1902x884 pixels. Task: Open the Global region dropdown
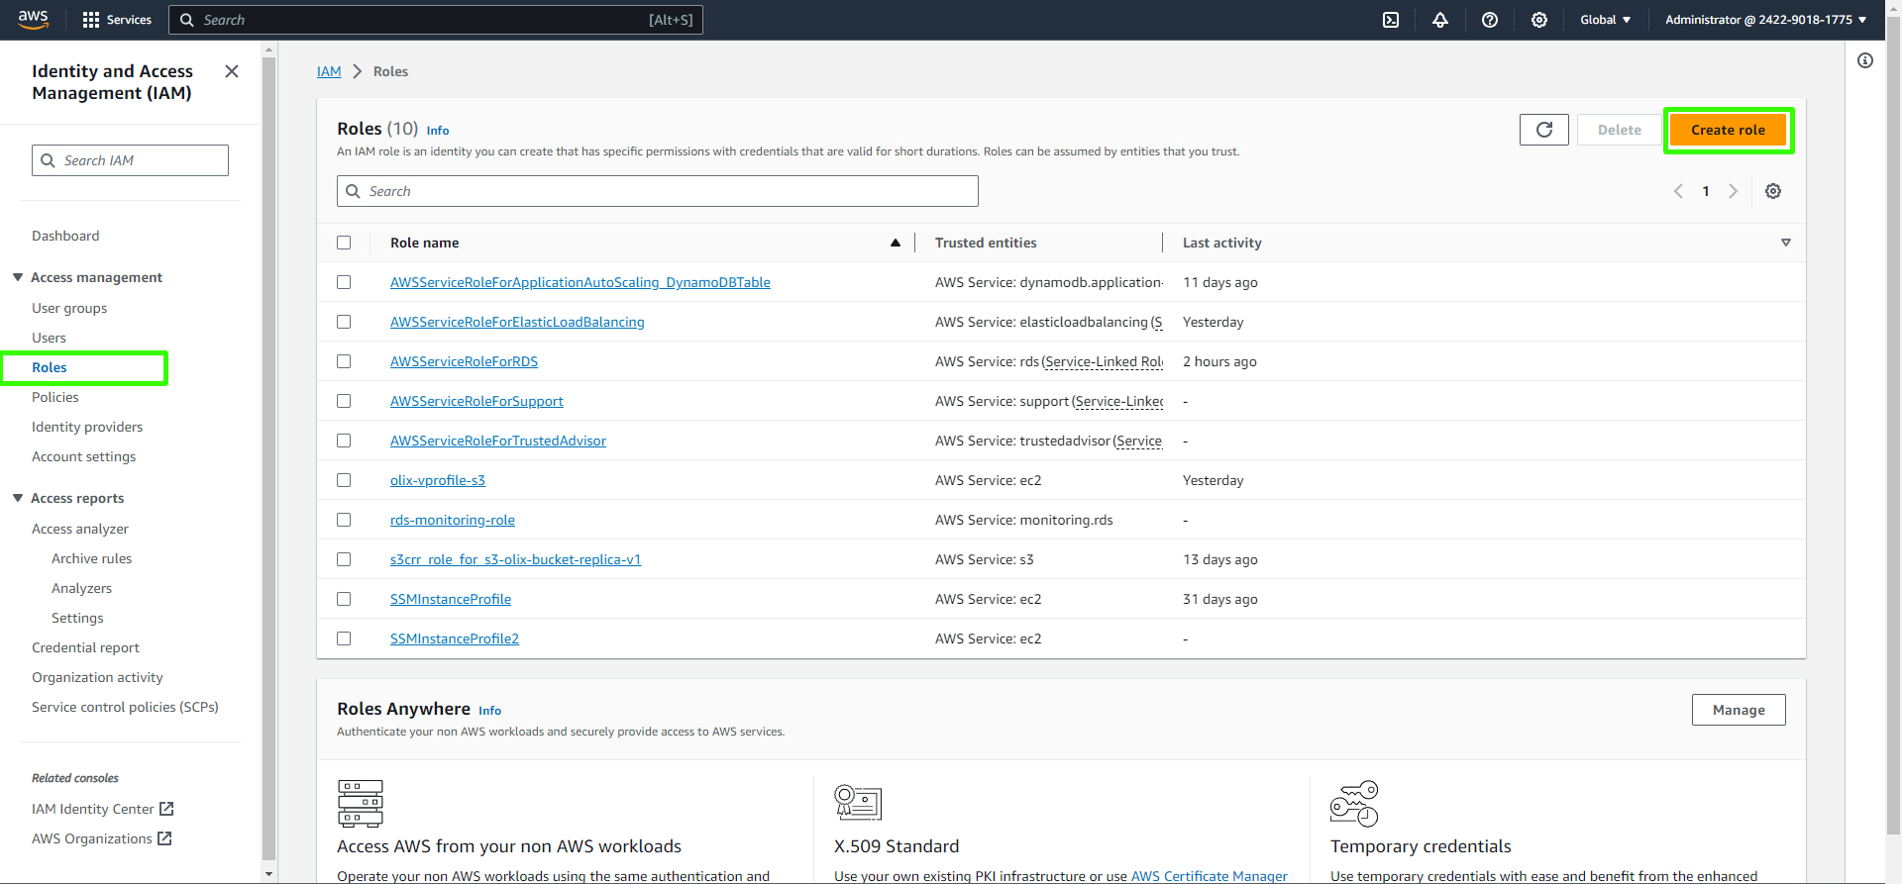pos(1605,20)
